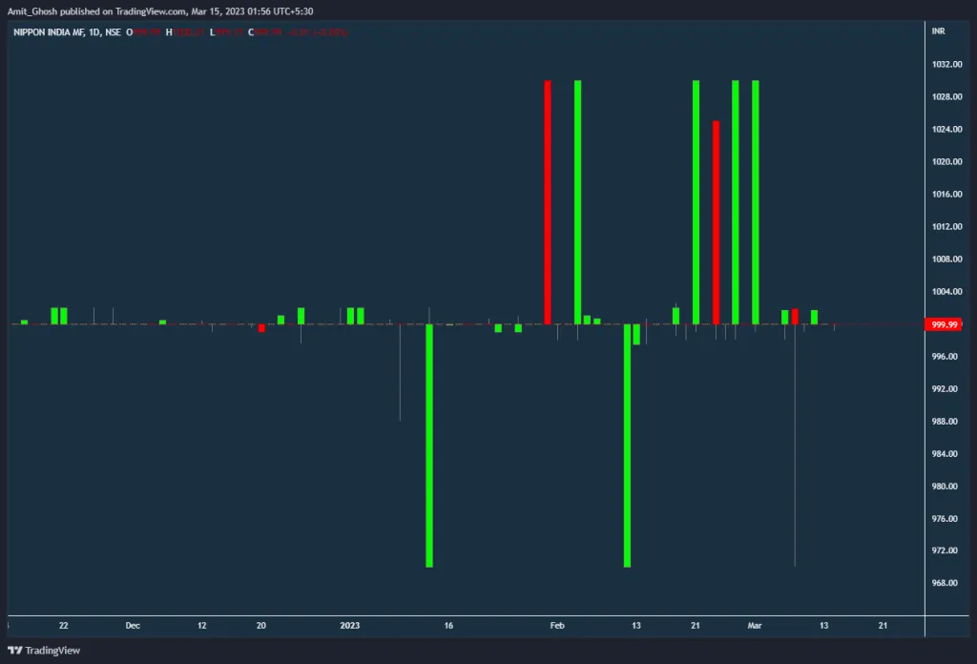Select the Feb label on time axis
Image resolution: width=977 pixels, height=664 pixels.
click(557, 626)
